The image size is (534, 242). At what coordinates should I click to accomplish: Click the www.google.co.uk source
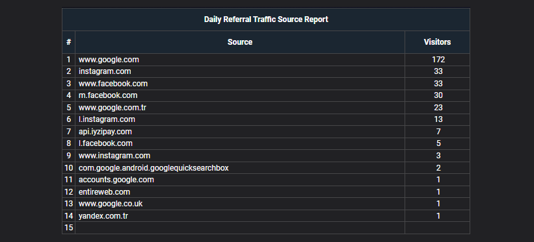[x=111, y=204]
